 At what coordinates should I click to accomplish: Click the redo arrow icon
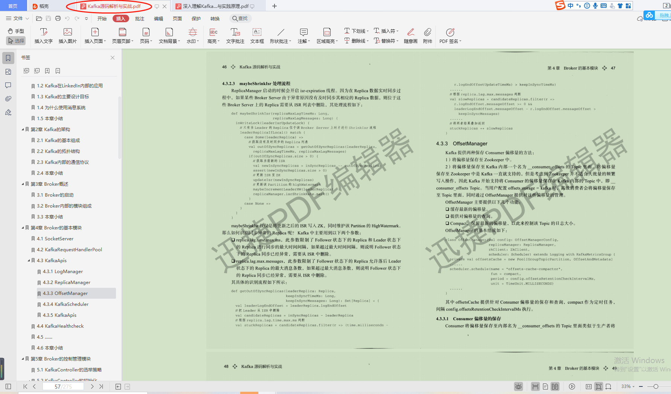click(77, 18)
